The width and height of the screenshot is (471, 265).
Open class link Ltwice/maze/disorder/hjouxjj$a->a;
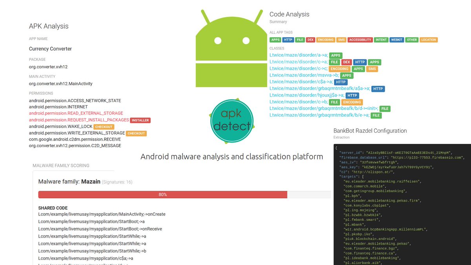(x=307, y=95)
